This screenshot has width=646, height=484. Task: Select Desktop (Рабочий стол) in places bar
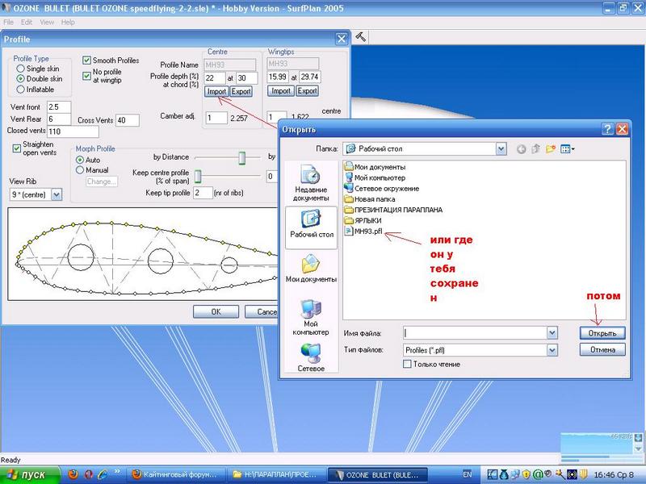[309, 225]
